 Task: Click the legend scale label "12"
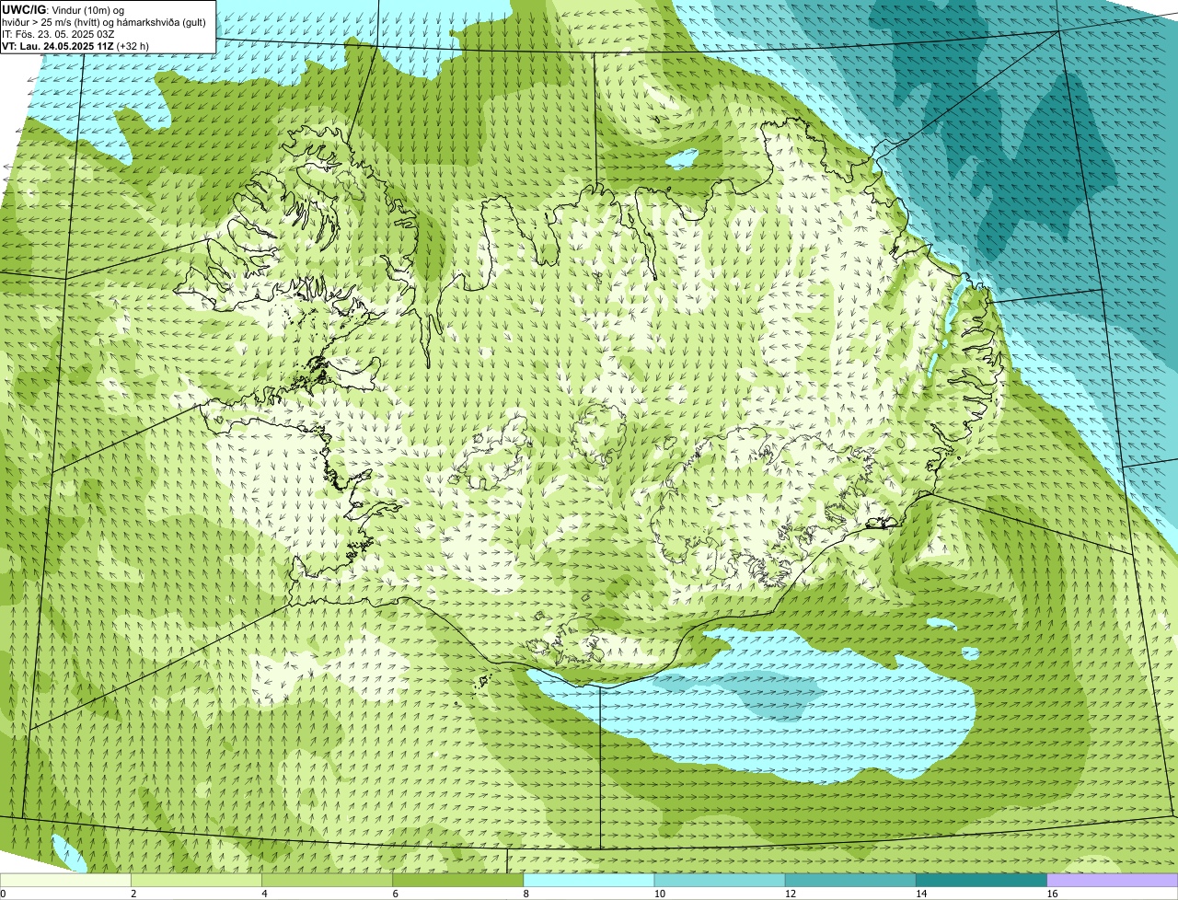click(791, 894)
